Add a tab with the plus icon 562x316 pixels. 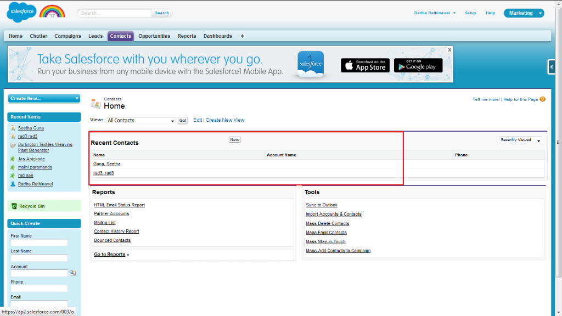(242, 36)
